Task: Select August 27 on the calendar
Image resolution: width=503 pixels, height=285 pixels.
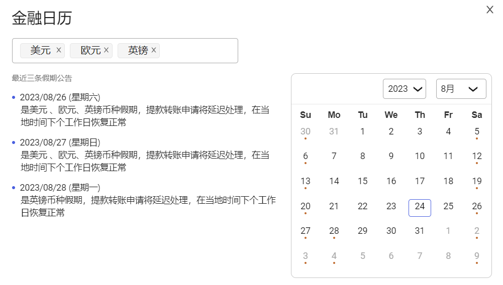Action: 306,231
